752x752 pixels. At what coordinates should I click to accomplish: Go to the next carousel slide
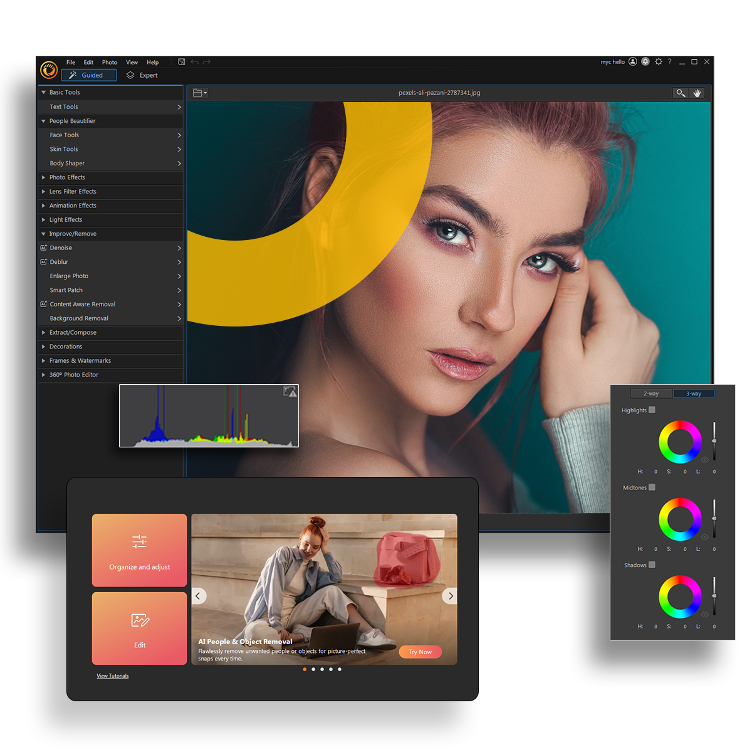[x=451, y=596]
